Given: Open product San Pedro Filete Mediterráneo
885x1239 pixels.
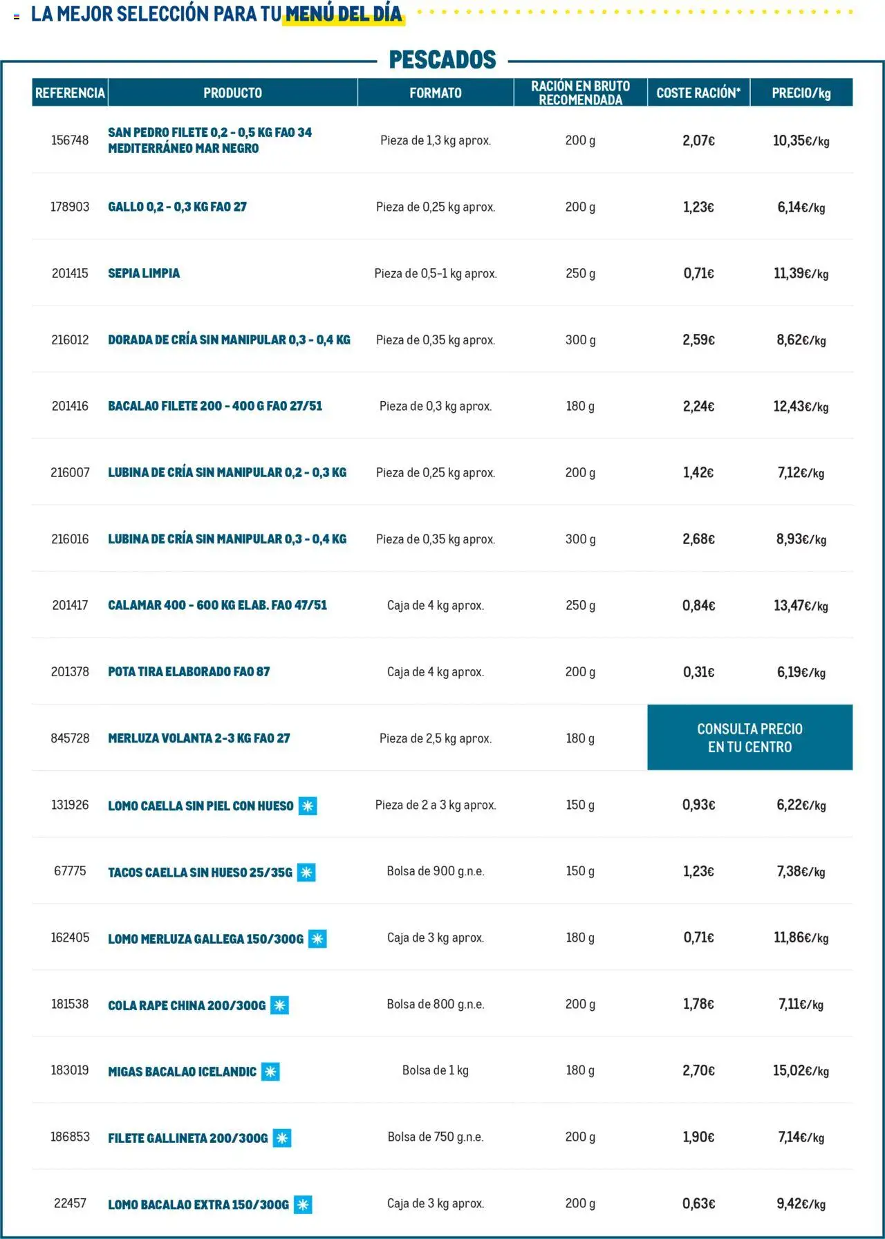Looking at the screenshot, I should 210,140.
